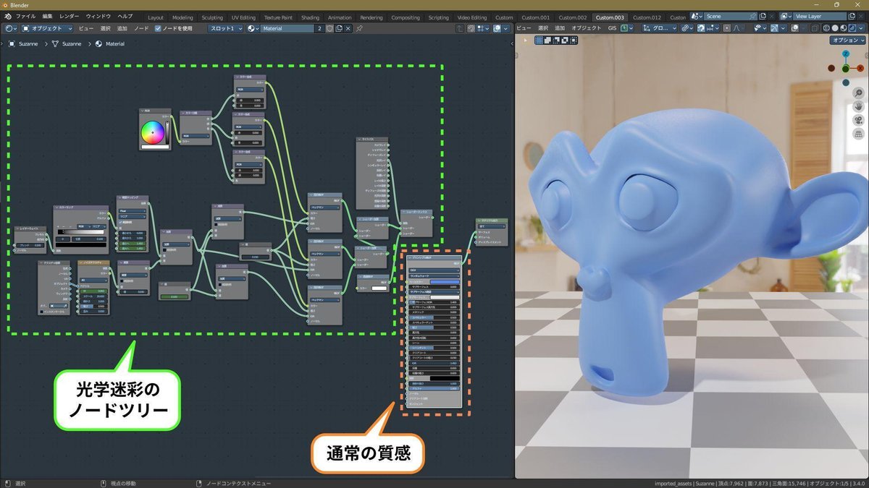Open the ノード menu in the node editor

(141, 28)
